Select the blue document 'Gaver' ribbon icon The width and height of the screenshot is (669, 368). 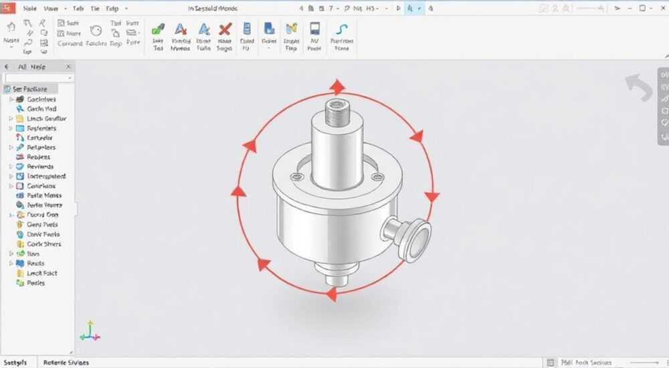tap(269, 29)
